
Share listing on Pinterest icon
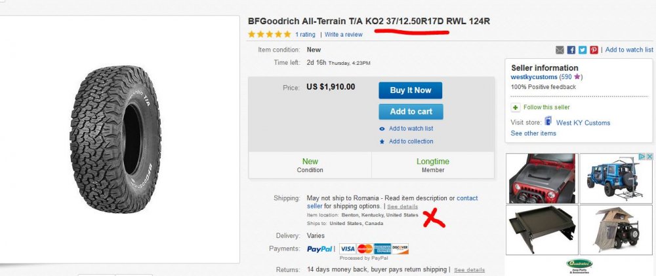pyautogui.click(x=594, y=50)
